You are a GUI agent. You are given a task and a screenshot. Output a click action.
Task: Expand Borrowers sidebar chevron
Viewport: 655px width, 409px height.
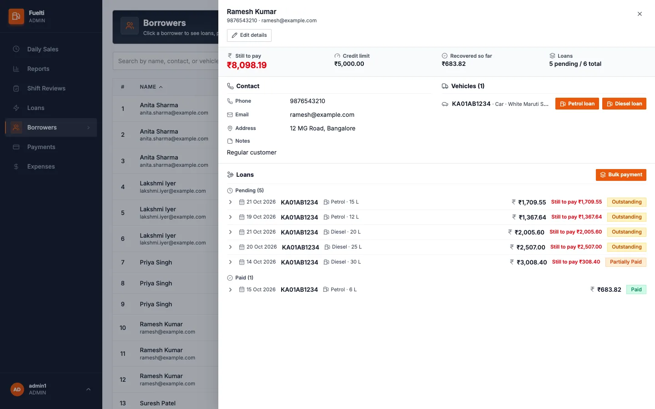click(x=88, y=128)
